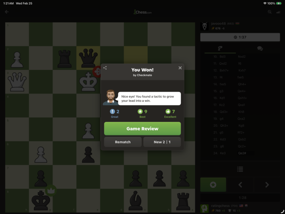Request a Rematch

(x=123, y=142)
